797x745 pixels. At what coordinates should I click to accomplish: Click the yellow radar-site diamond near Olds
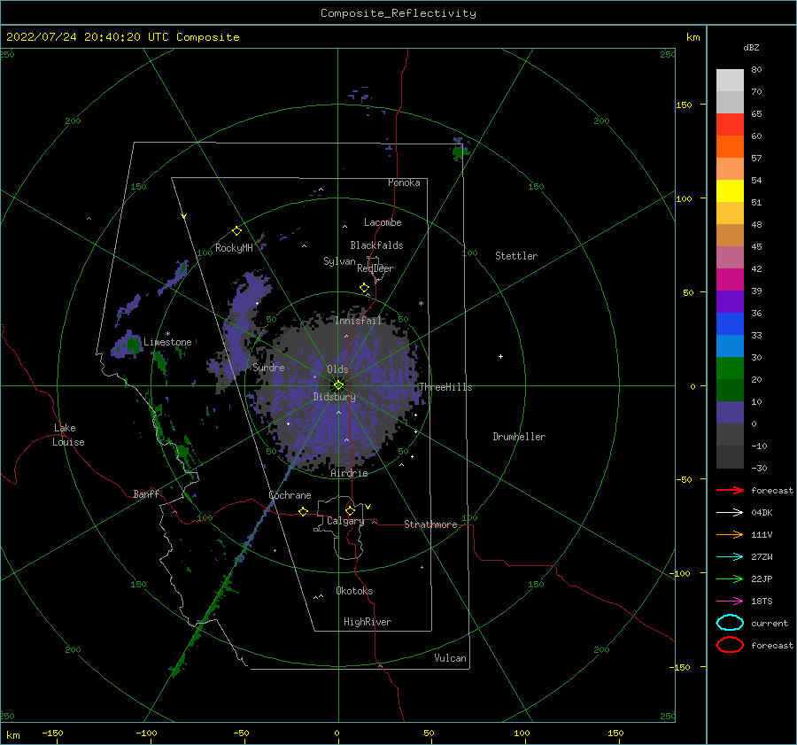click(338, 385)
